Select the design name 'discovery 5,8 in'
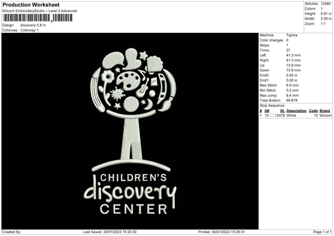 tap(33, 25)
